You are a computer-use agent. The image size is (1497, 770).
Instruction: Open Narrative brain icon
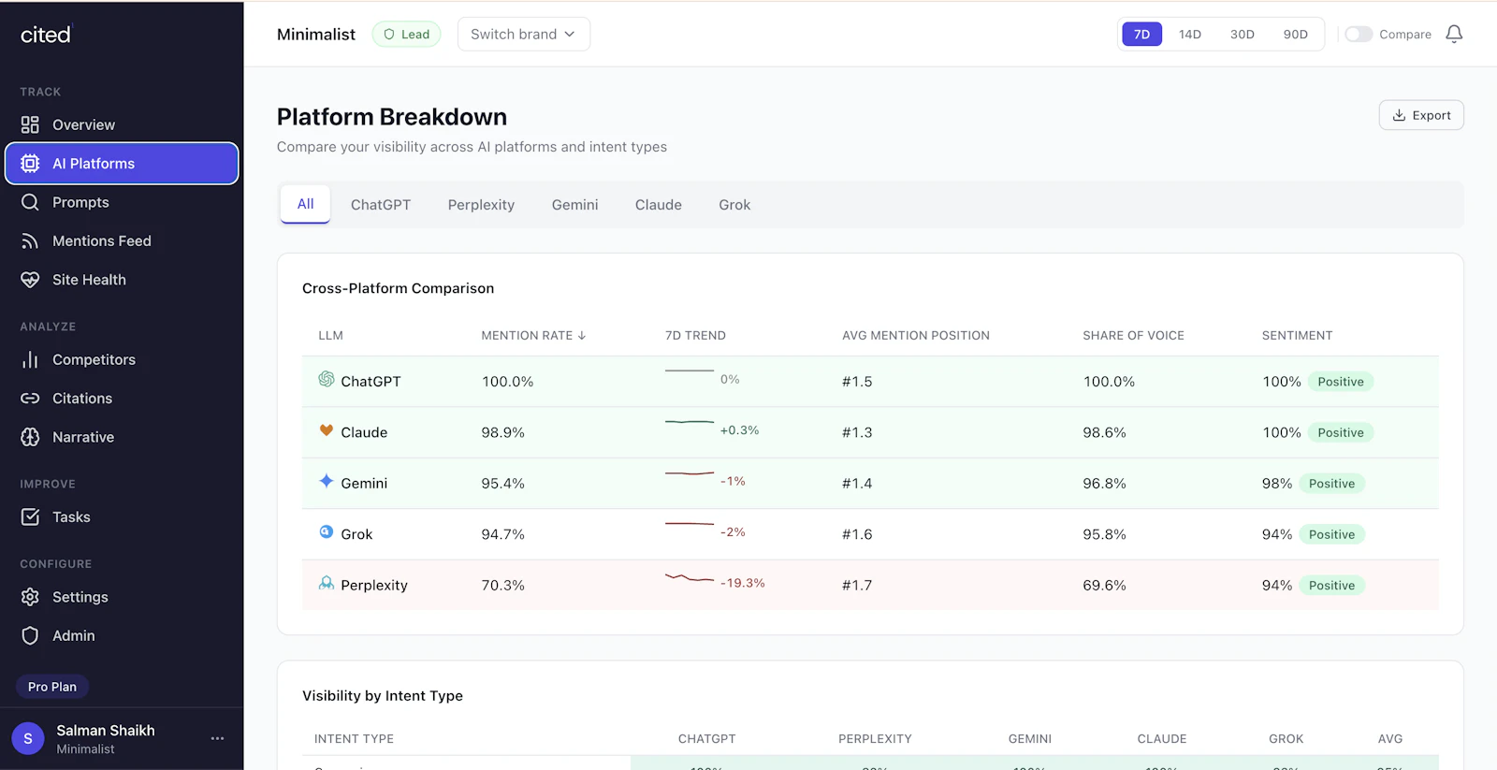tap(30, 437)
